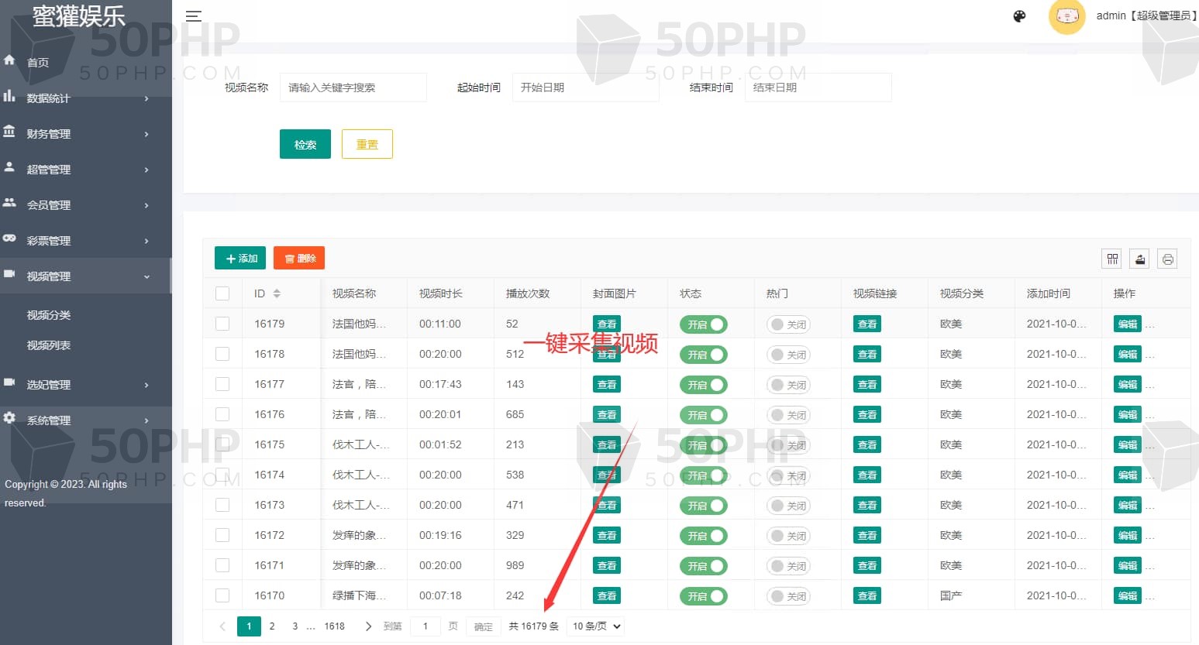Click the green 检索 search button
1199x645 pixels.
coord(305,144)
